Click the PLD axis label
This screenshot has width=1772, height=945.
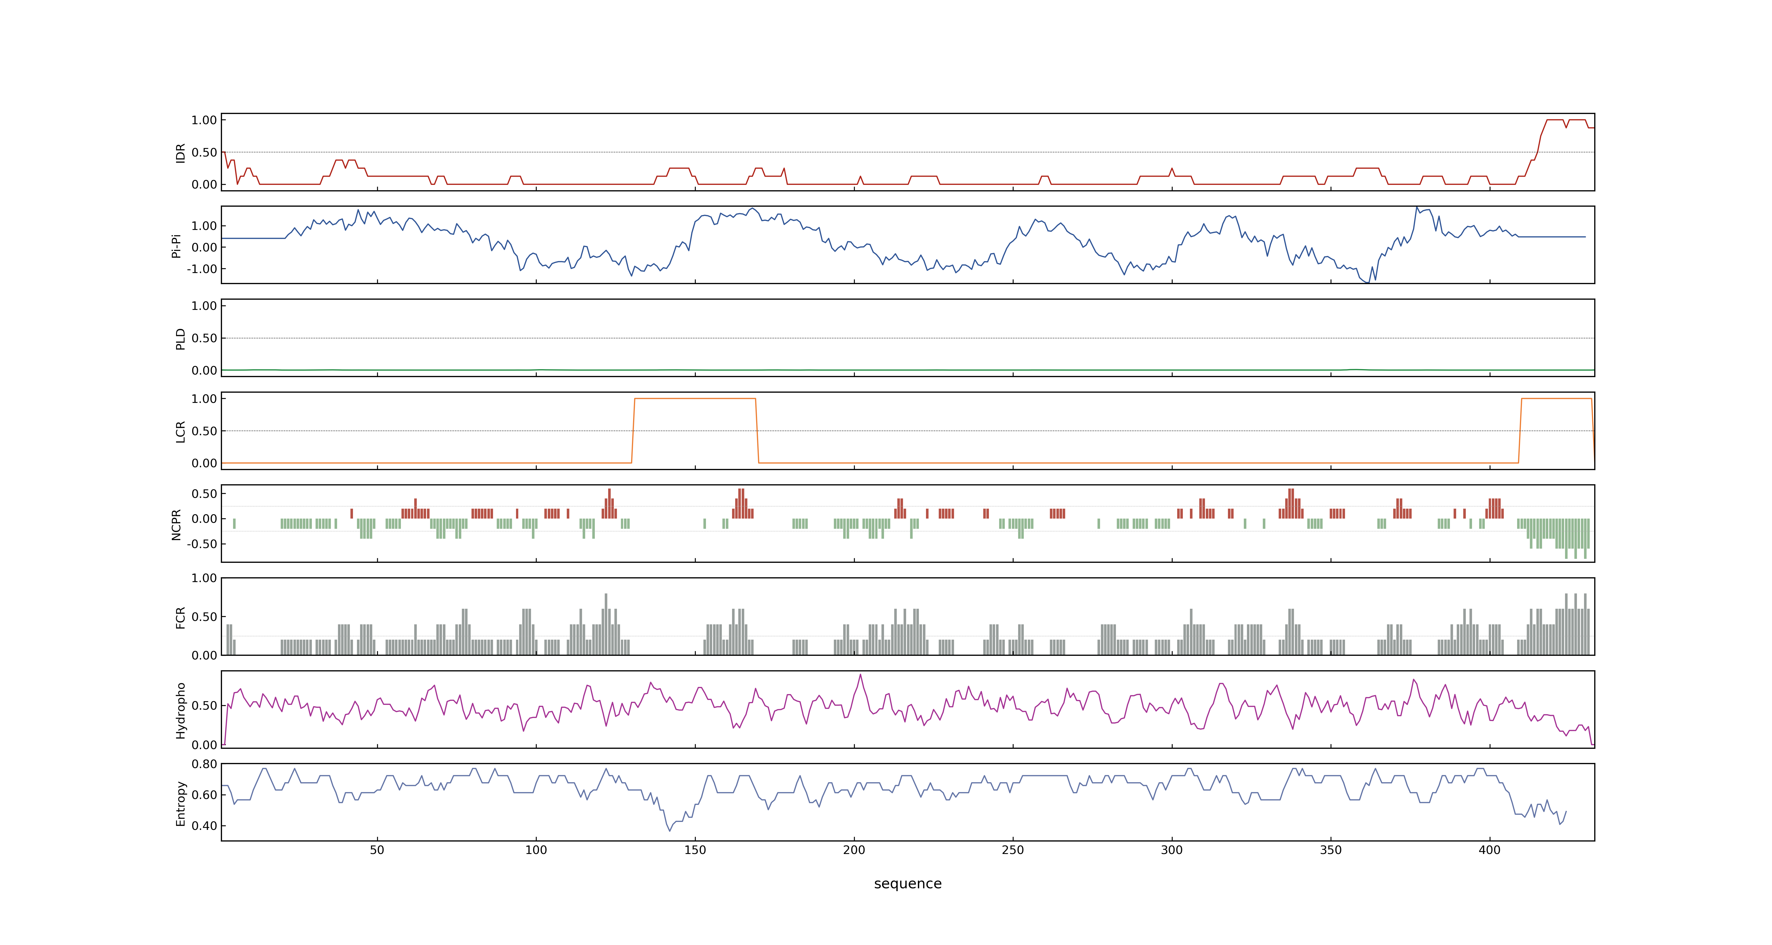180,338
